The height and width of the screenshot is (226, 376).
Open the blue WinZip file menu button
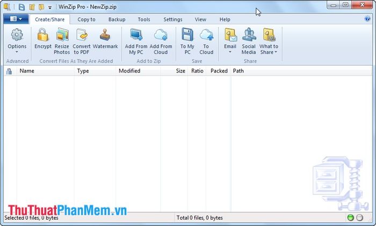tap(16, 19)
